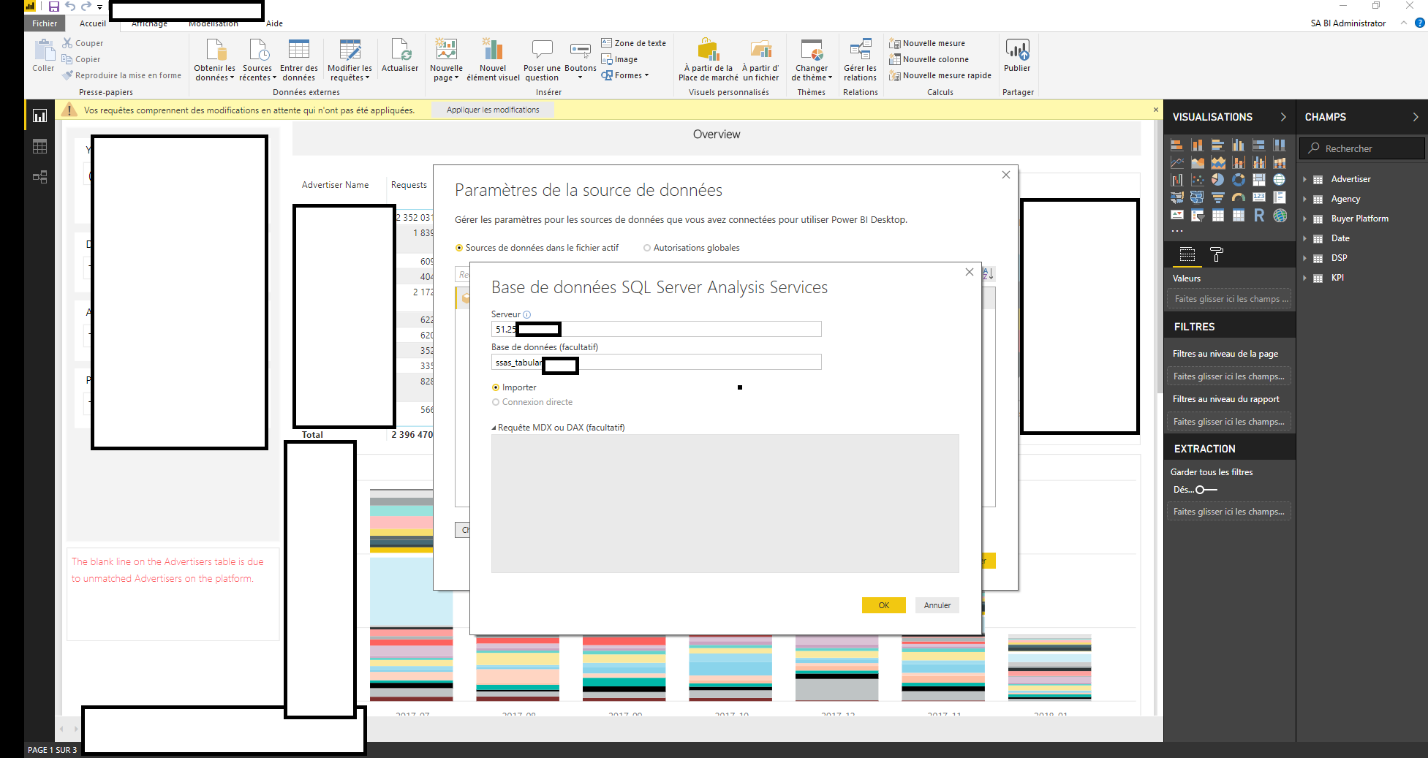Screen dimensions: 1428x758
Task: Switch to Data view in left sidebar
Action: pyautogui.click(x=39, y=146)
